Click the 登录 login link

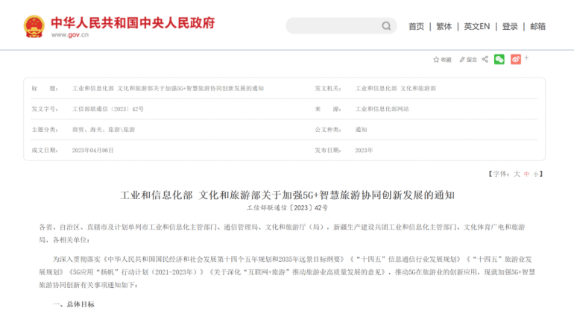(510, 26)
